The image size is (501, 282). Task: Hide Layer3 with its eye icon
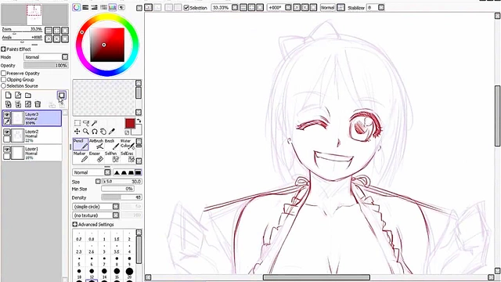pyautogui.click(x=7, y=114)
